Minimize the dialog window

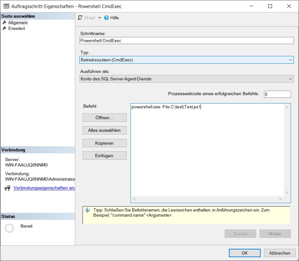(x=251, y=6)
